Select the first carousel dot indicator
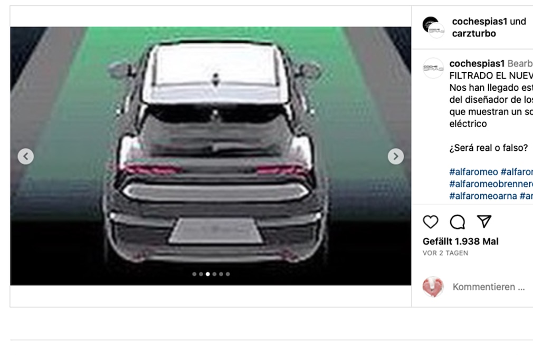The width and height of the screenshot is (533, 355). tap(194, 274)
